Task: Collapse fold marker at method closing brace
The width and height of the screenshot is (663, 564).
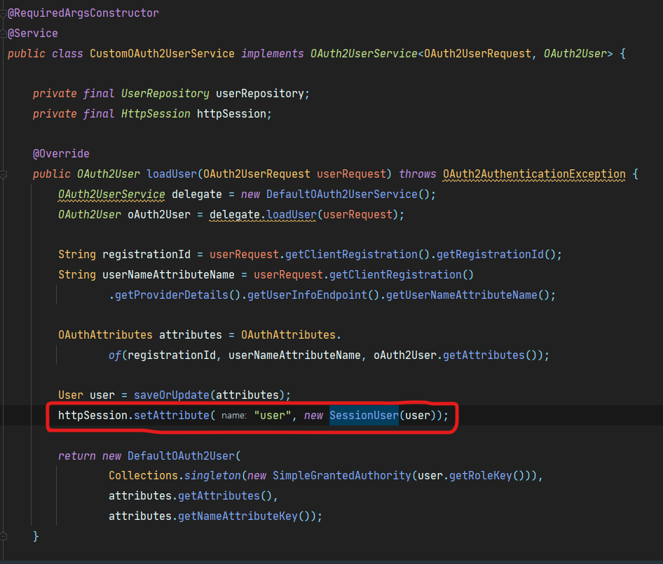Action: pyautogui.click(x=4, y=536)
